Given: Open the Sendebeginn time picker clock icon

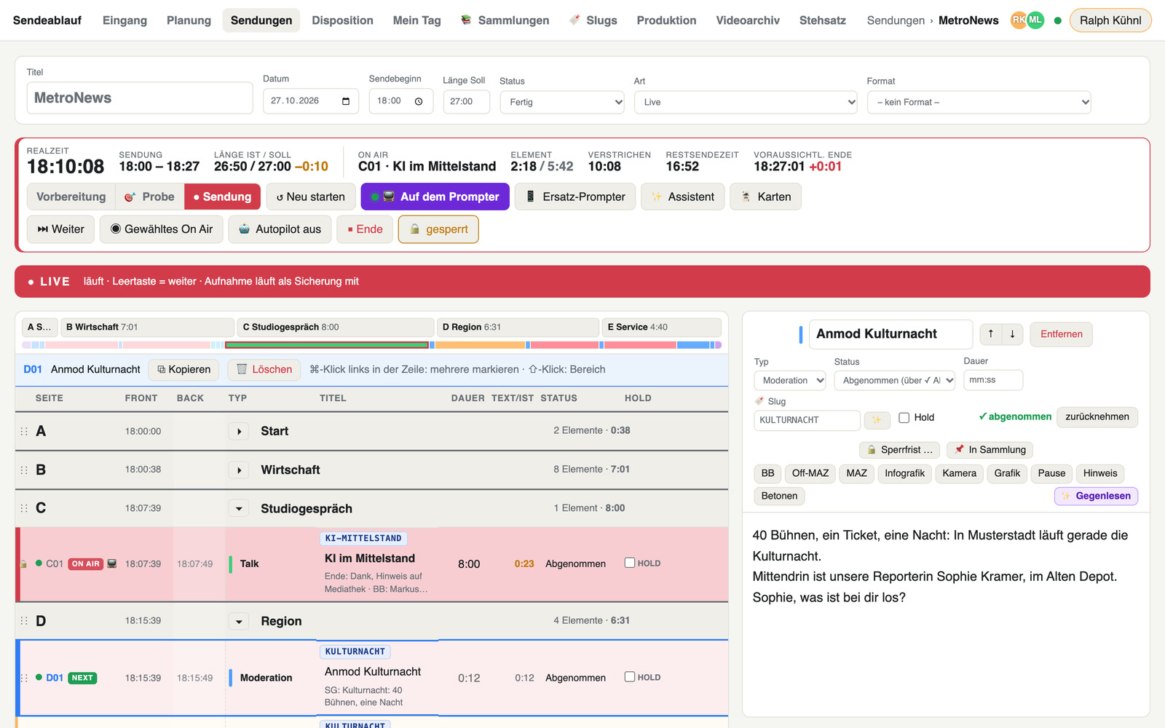Looking at the screenshot, I should coord(419,101).
